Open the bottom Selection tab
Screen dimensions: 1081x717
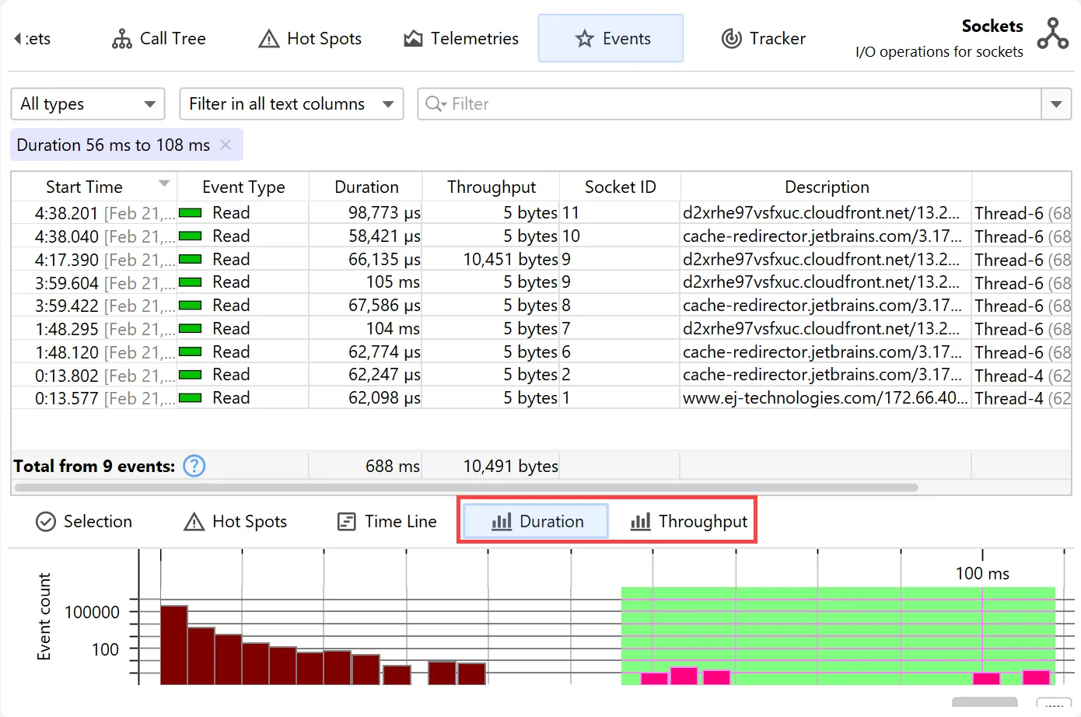(x=84, y=522)
